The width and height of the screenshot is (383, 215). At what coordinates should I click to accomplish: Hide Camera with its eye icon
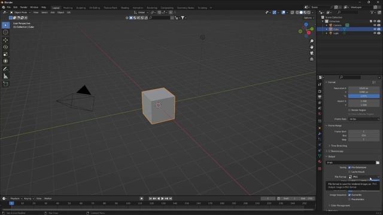pyautogui.click(x=375, y=25)
